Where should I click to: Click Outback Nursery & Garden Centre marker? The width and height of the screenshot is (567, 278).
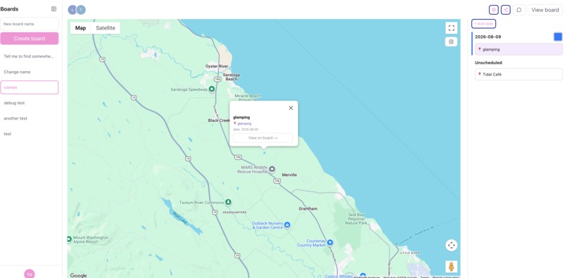287,225
